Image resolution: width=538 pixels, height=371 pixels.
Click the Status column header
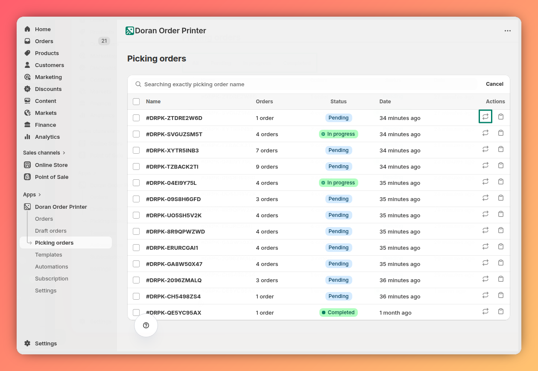pyautogui.click(x=339, y=102)
